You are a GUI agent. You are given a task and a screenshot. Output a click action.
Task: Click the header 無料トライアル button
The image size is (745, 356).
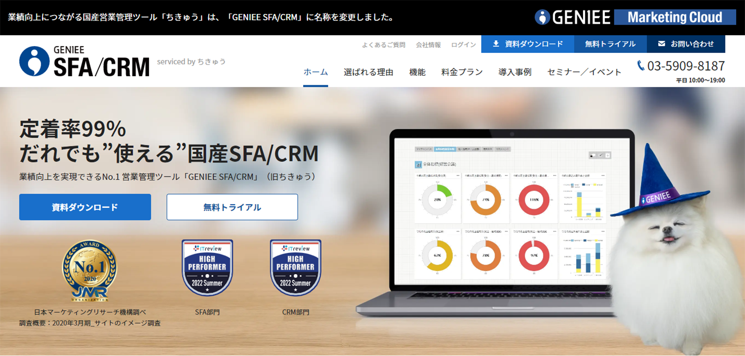coord(610,44)
